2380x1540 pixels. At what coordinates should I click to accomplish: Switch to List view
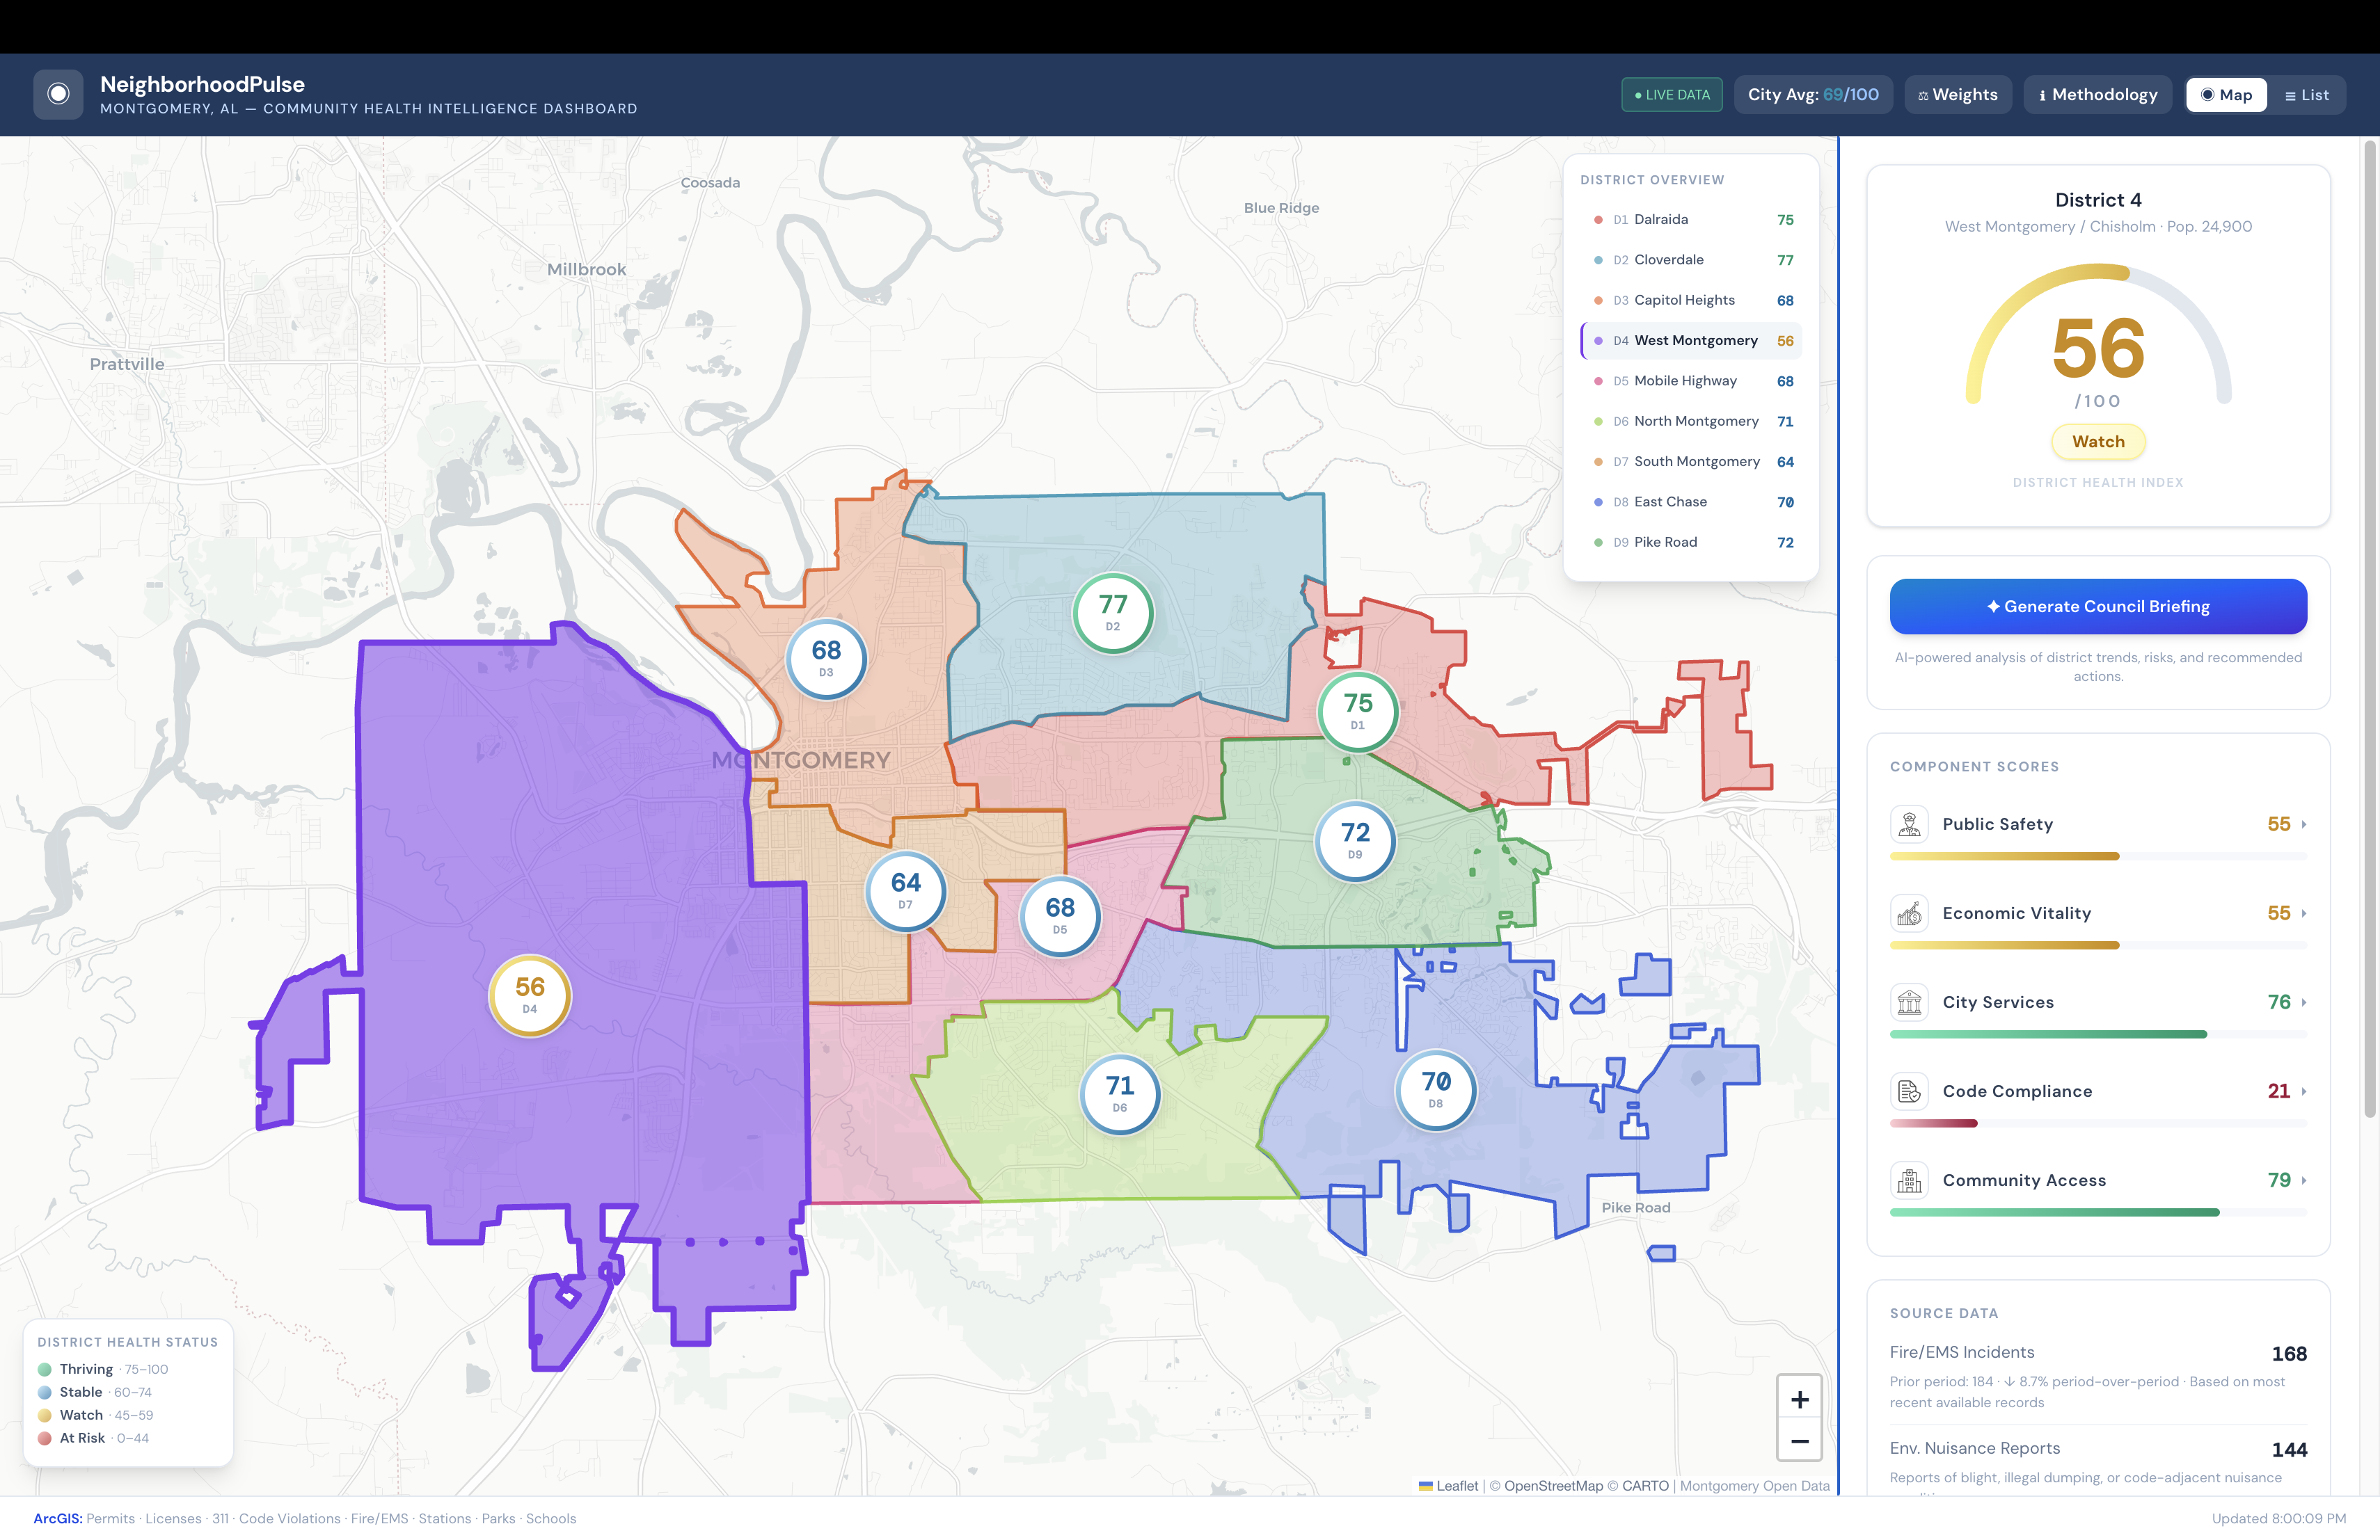[x=2306, y=95]
